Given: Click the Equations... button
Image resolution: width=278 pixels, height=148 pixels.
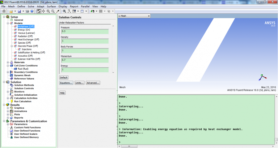Looking at the screenshot, I should (66, 83).
